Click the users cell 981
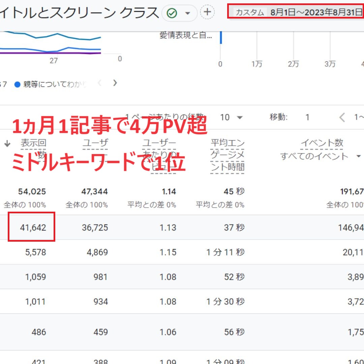364x364 pixels. [100, 277]
